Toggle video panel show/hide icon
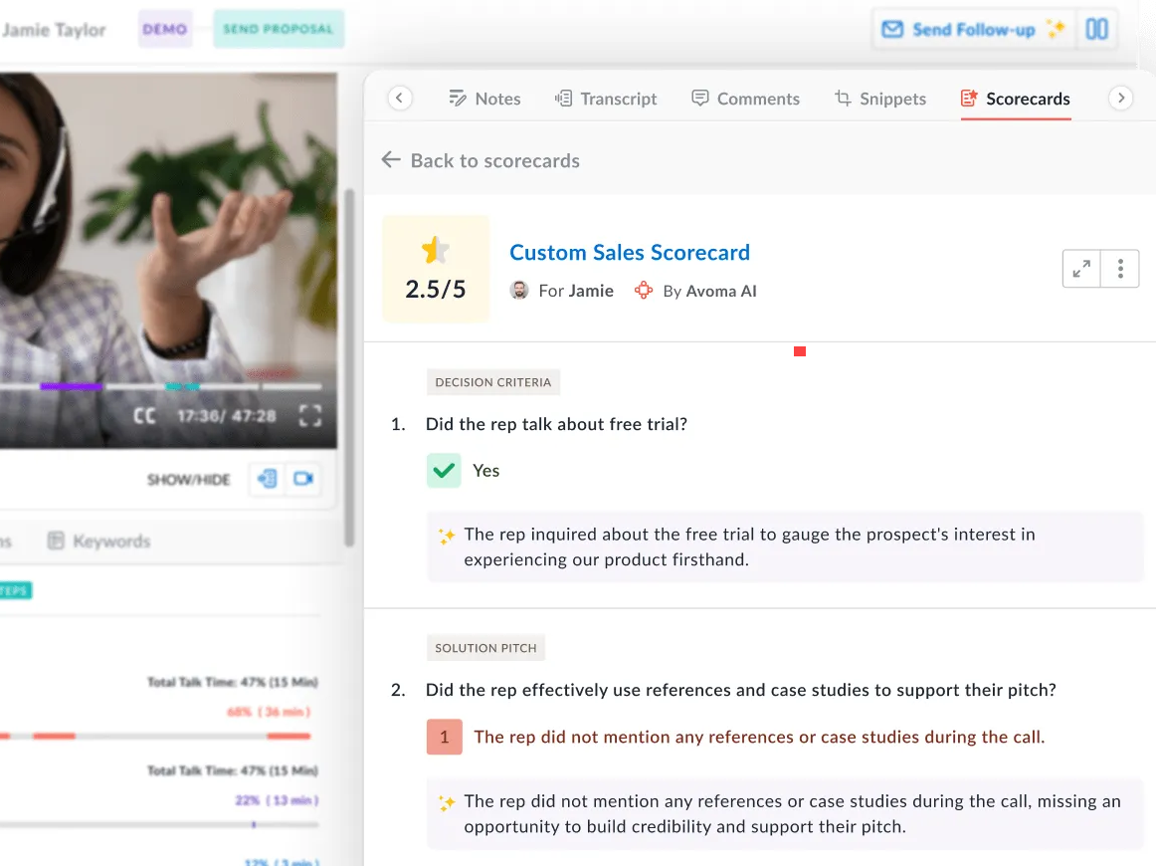 coord(303,479)
